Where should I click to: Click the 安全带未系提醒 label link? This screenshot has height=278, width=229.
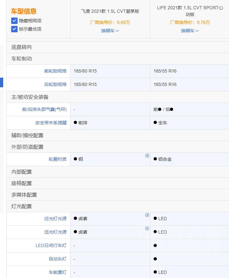point(51,123)
